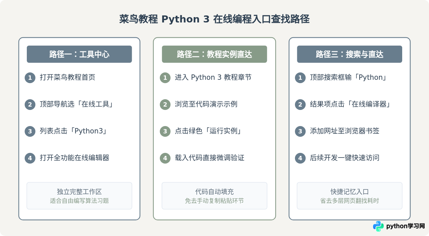Click the step text '打开菜鸟教程首页'
Viewport: 429px width, 236px height.
67,77
